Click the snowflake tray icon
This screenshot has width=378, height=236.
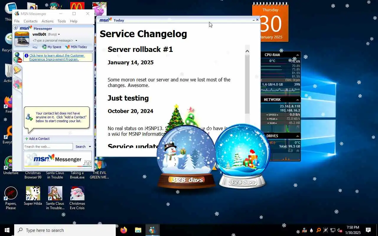326,230
